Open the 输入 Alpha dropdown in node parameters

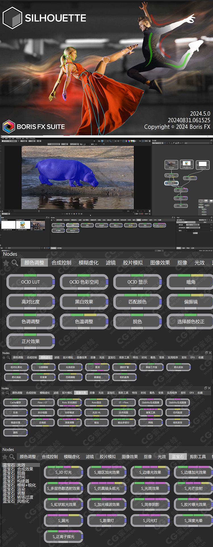click(193, 225)
